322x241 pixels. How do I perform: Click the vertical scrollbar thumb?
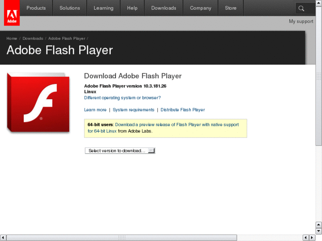pyautogui.click(x=318, y=76)
